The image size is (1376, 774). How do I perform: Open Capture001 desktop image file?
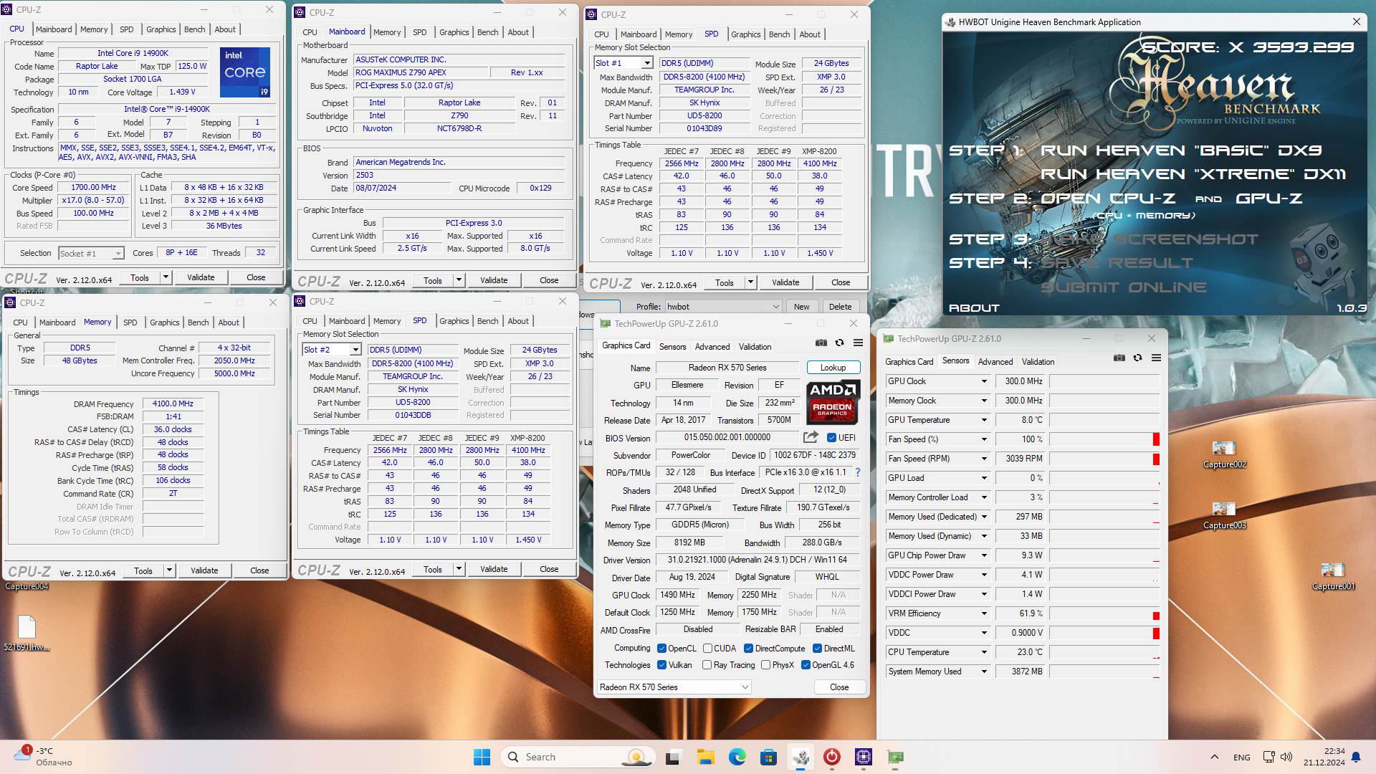coord(1333,576)
